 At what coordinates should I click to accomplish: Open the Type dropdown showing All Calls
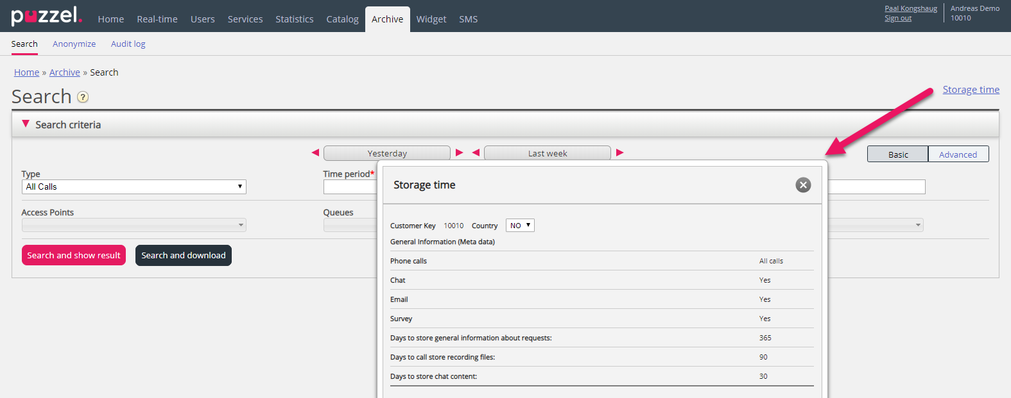click(134, 187)
